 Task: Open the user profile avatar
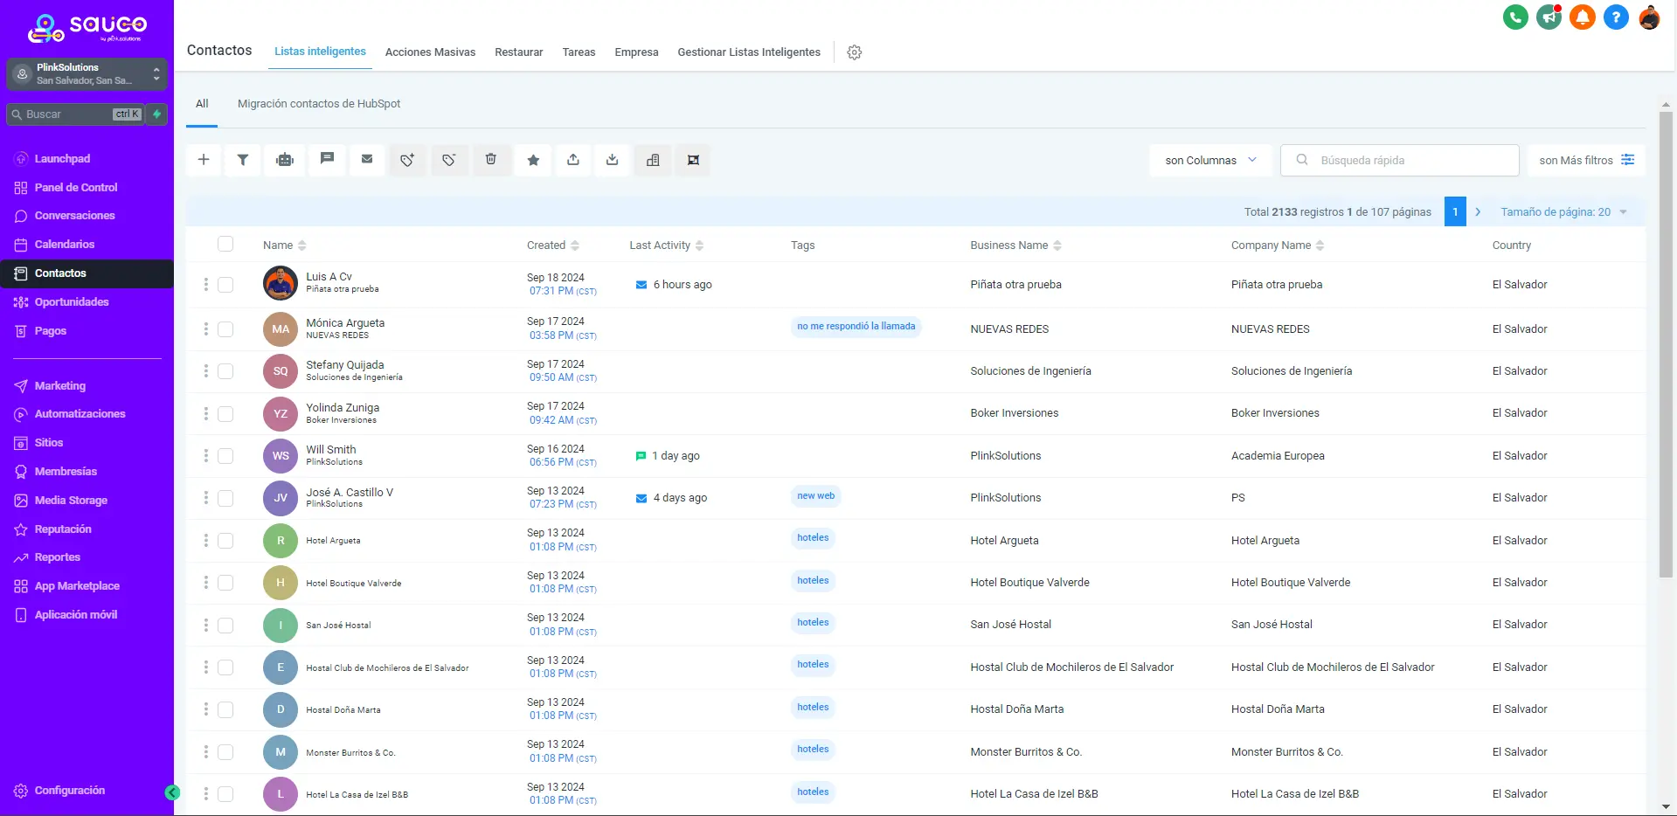click(x=1649, y=17)
